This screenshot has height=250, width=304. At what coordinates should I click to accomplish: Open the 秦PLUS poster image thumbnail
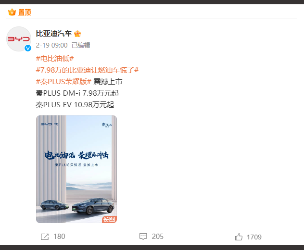[x=76, y=169]
